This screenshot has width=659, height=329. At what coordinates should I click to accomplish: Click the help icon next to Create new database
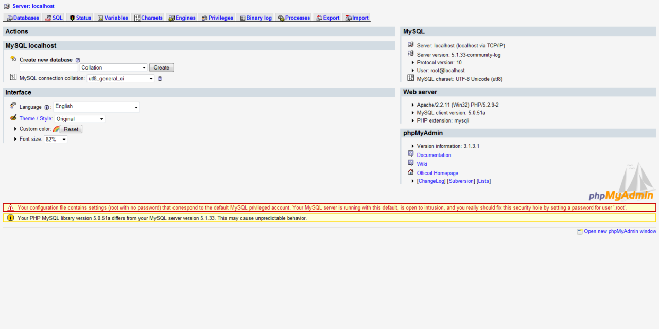pyautogui.click(x=78, y=60)
